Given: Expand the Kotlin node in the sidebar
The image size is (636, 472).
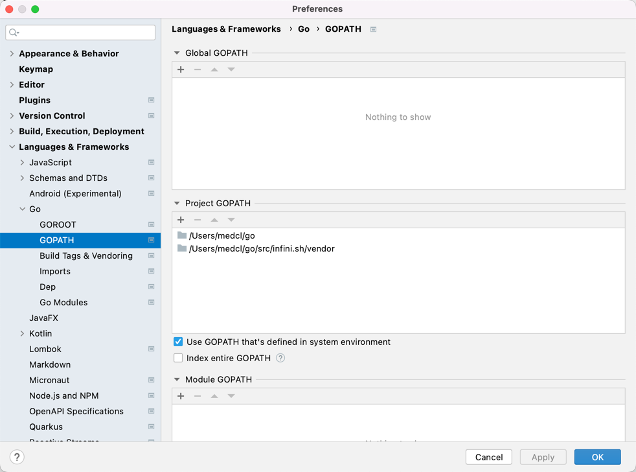Looking at the screenshot, I should pyautogui.click(x=21, y=333).
